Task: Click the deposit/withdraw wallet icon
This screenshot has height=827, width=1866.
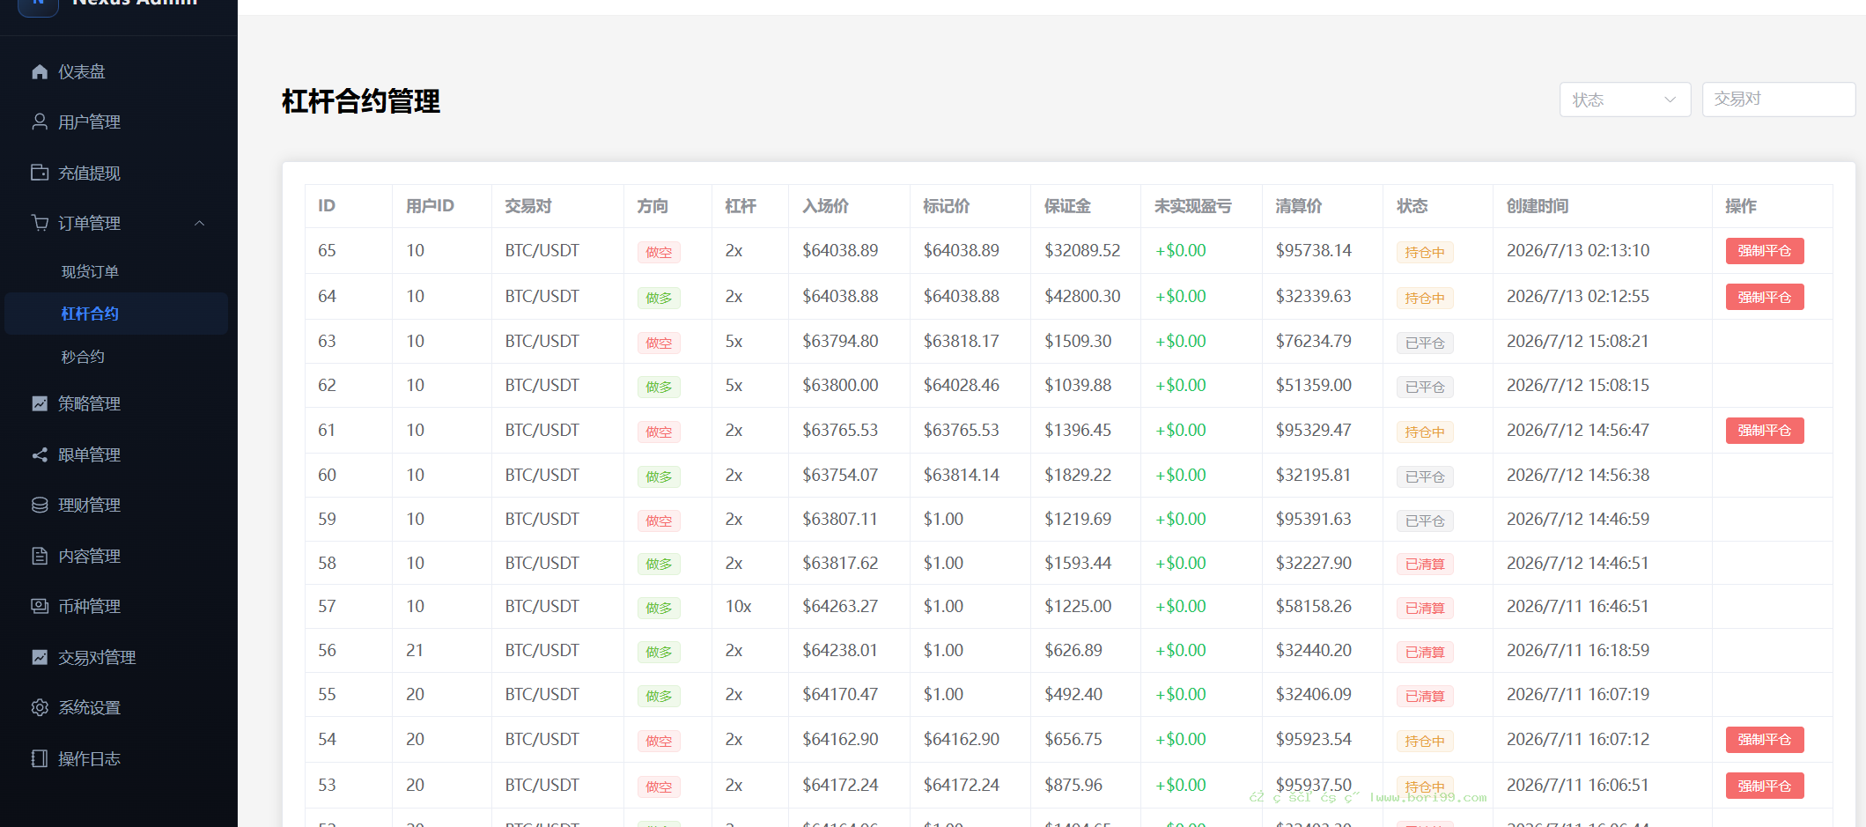Action: pyautogui.click(x=40, y=173)
